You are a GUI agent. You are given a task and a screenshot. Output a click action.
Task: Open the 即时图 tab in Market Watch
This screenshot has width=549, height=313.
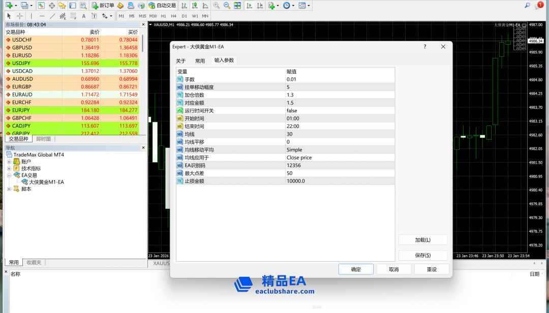43,139
